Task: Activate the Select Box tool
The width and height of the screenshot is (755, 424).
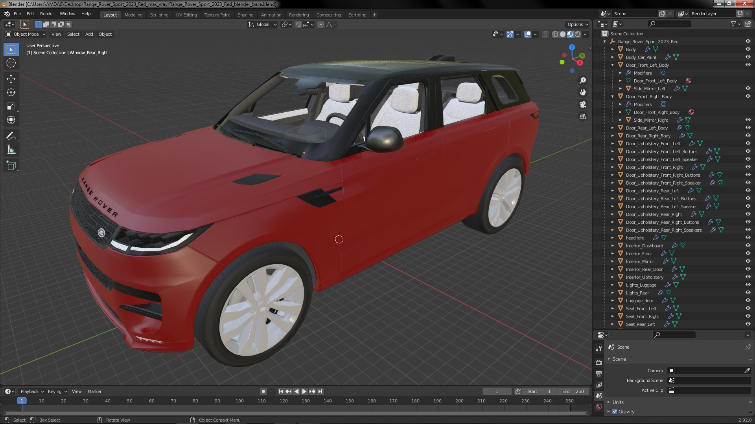Action: pos(11,49)
